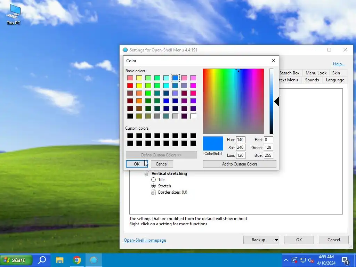Click Cancel in the Settings window

(x=333, y=240)
